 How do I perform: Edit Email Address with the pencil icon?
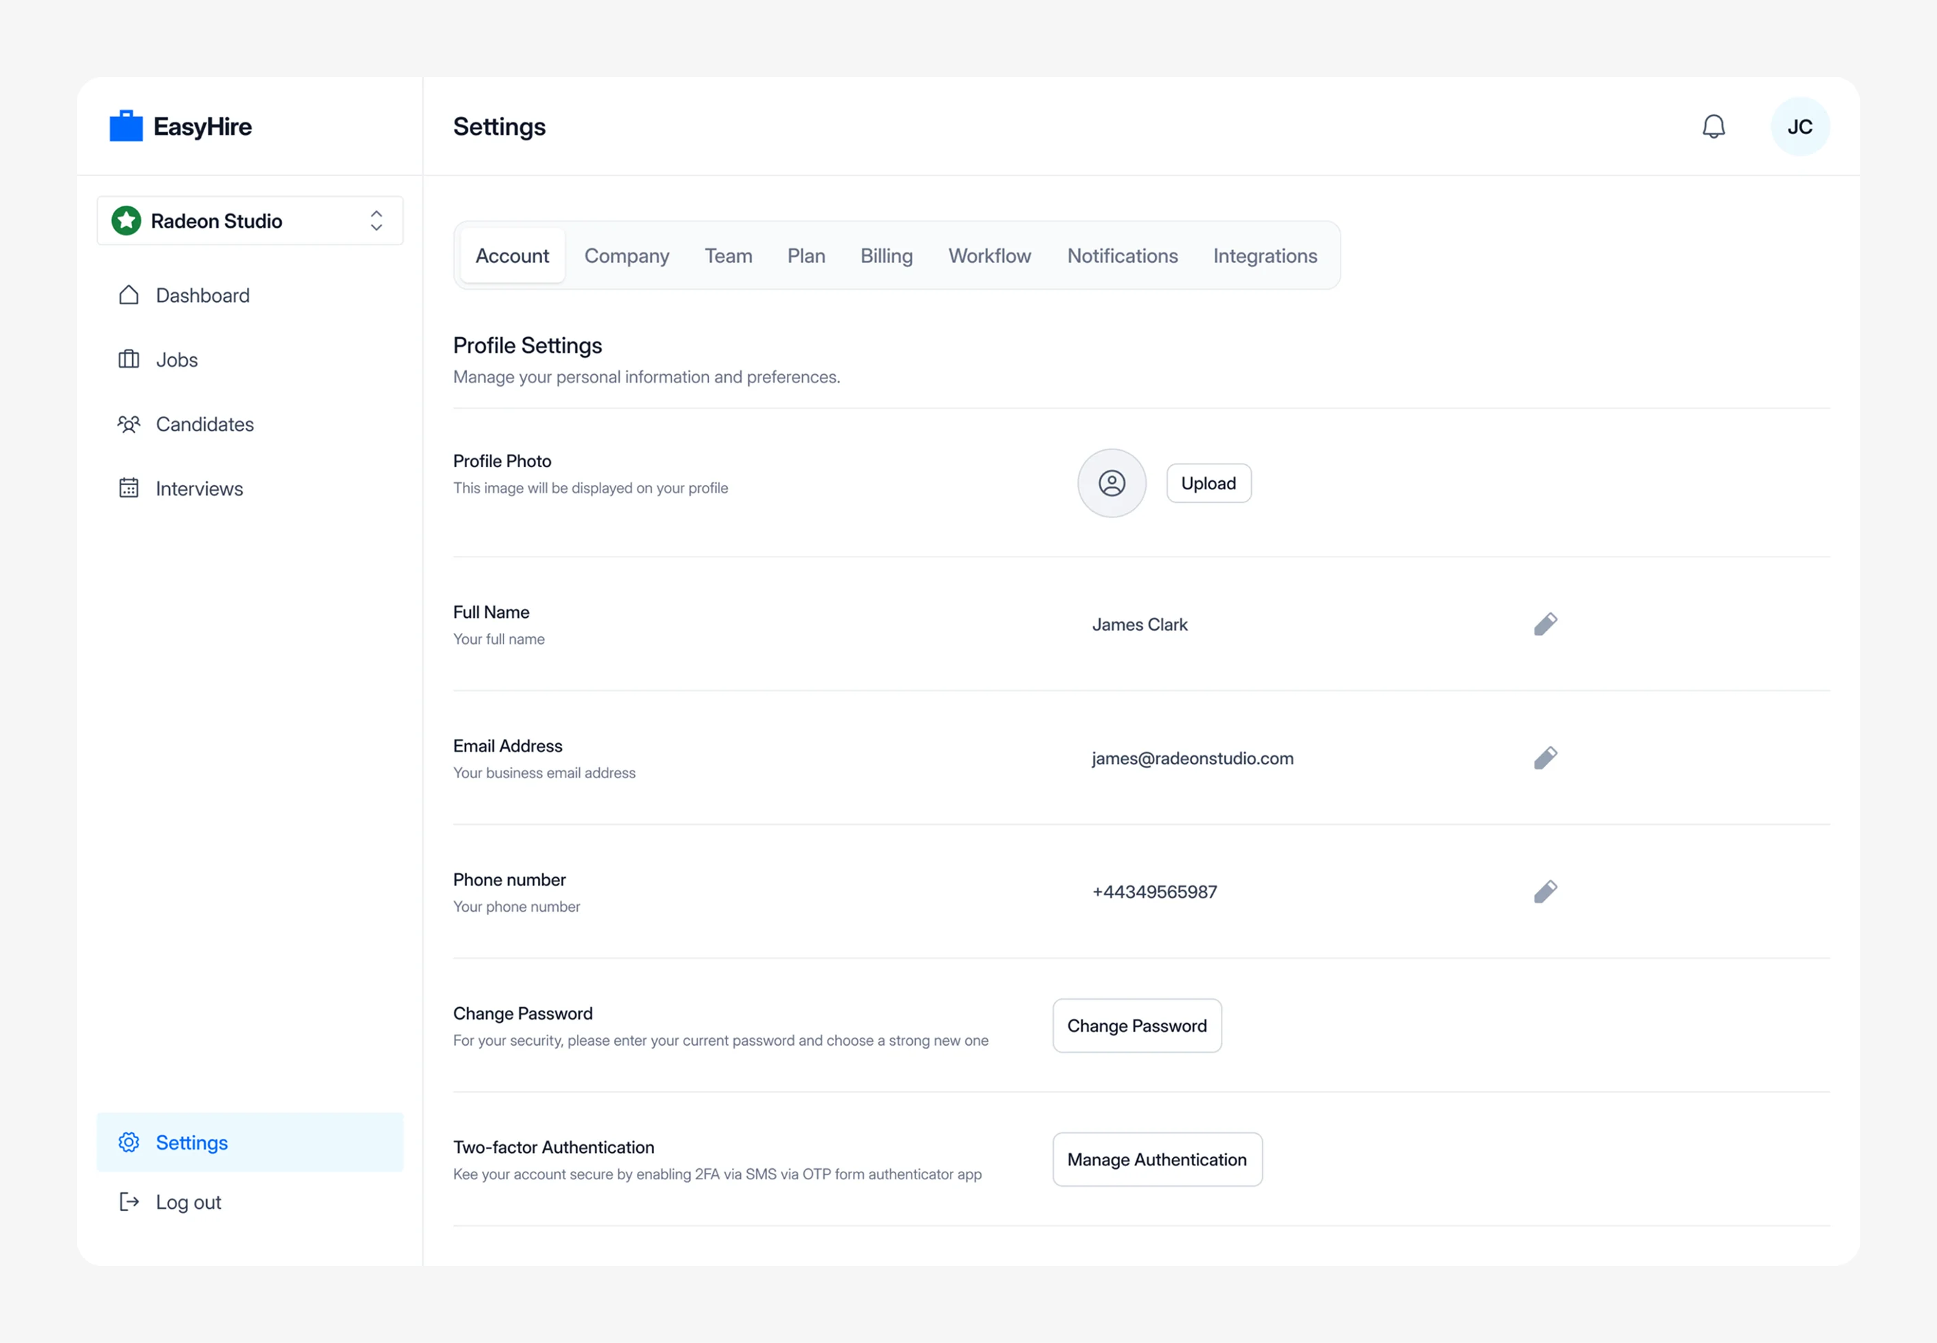(1545, 758)
